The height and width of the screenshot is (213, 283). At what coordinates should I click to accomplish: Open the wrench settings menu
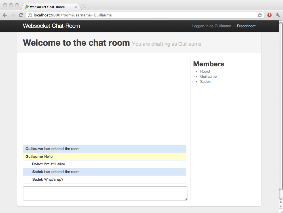click(x=278, y=15)
